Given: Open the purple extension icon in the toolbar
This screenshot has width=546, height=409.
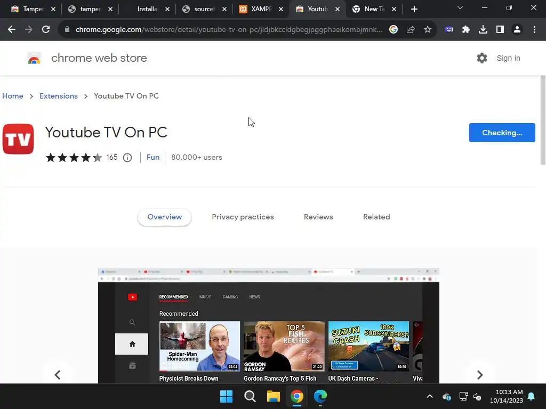Looking at the screenshot, I should pos(449,30).
